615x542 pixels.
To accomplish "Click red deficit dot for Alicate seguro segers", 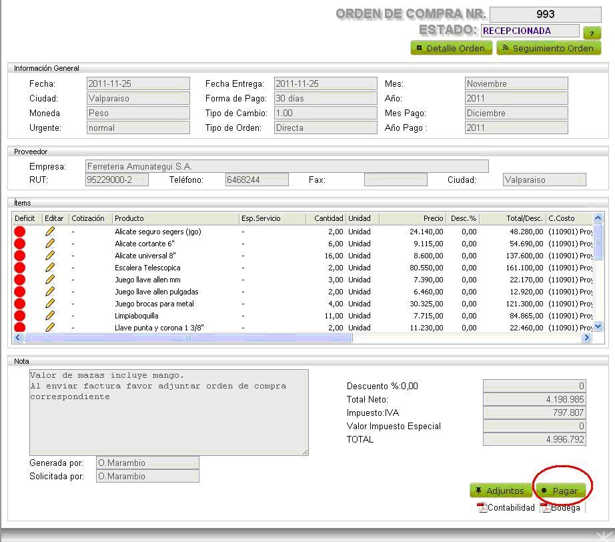I will pyautogui.click(x=19, y=232).
